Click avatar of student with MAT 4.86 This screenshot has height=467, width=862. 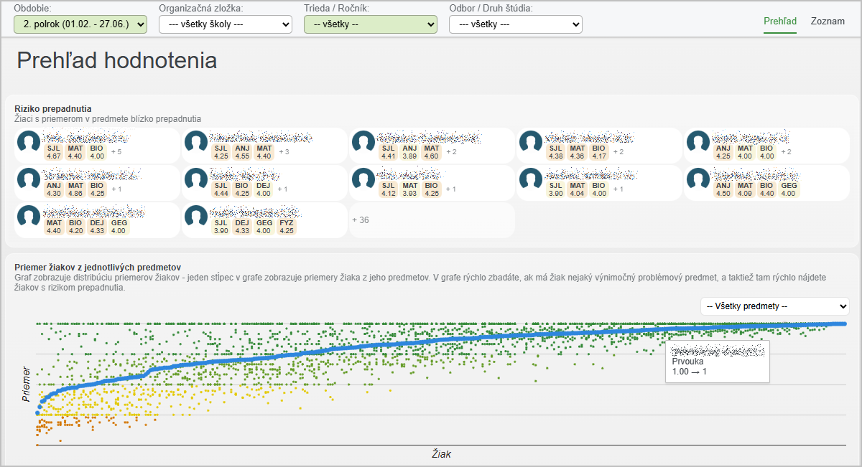click(29, 179)
